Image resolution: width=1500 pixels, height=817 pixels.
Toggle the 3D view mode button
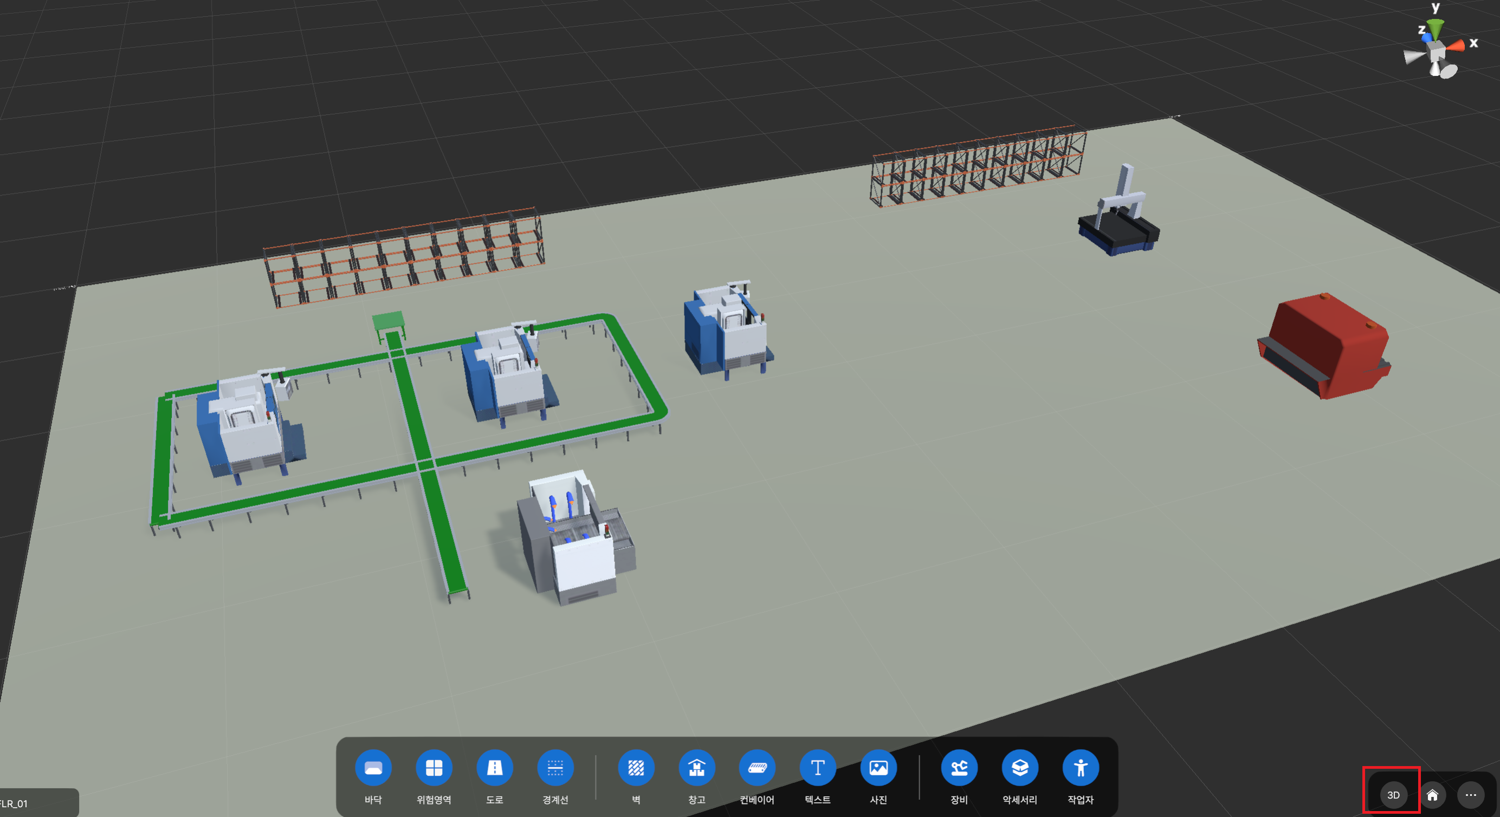click(x=1393, y=795)
